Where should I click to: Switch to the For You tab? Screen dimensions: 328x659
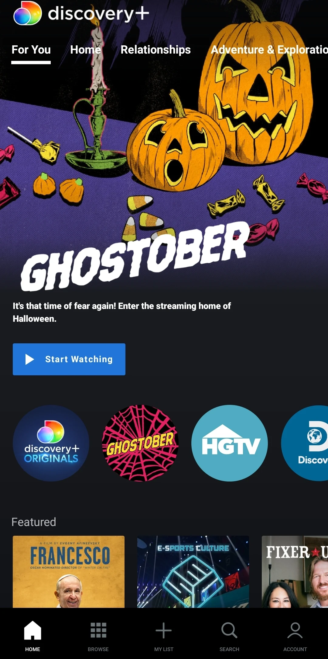coord(31,50)
